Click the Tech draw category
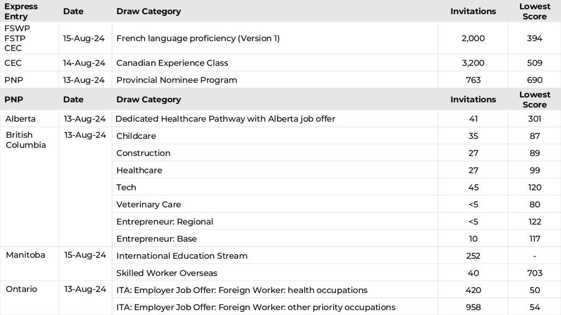This screenshot has height=315, width=561. [x=126, y=187]
